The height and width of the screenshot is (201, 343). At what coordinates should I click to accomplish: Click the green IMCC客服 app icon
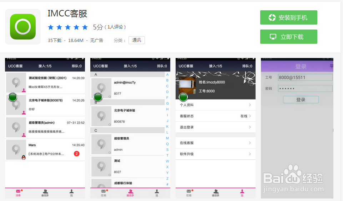pos(23,27)
